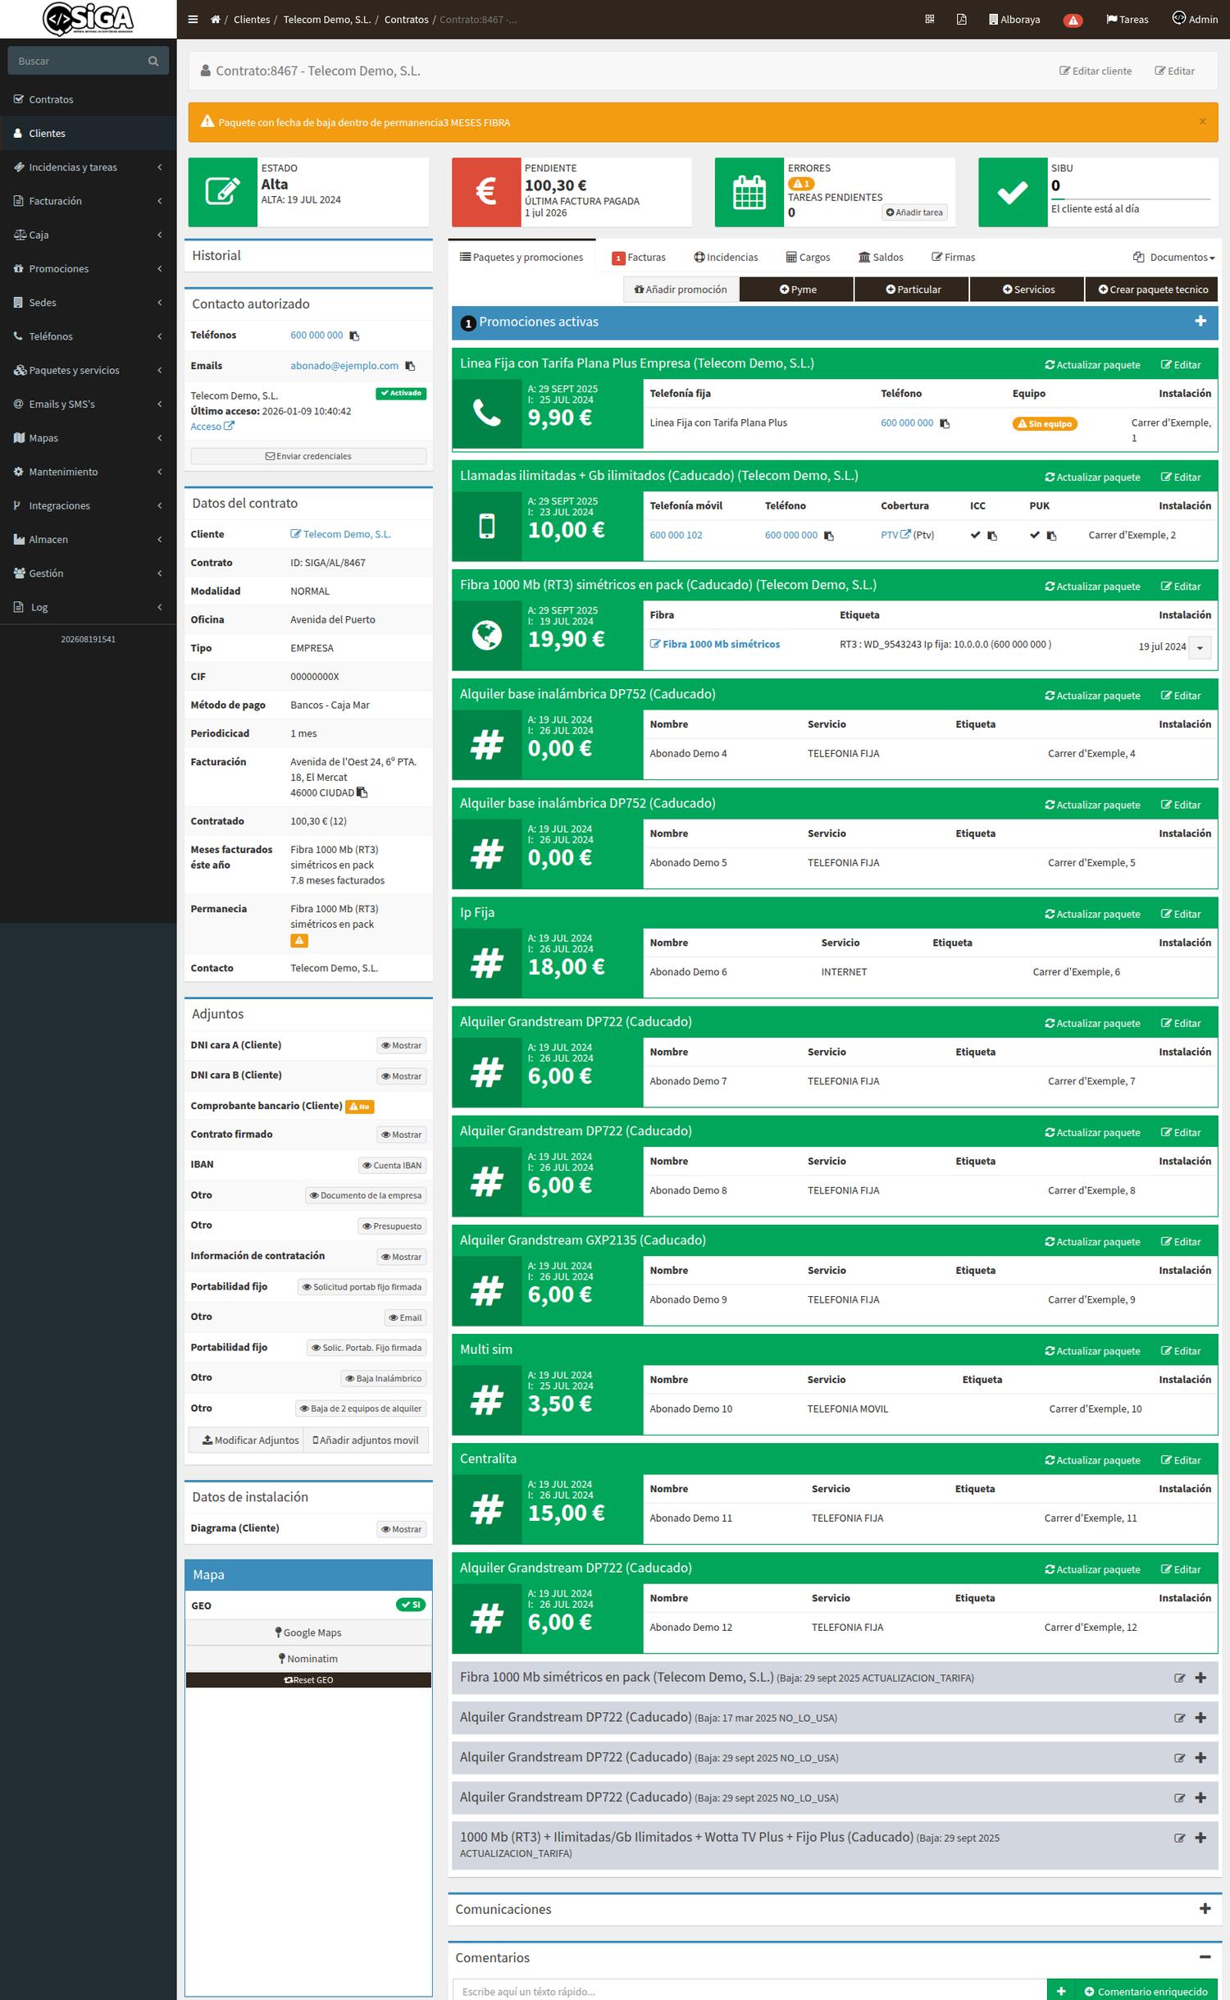The height and width of the screenshot is (2000, 1230).
Task: Copy the authorized contact email address
Action: point(410,366)
